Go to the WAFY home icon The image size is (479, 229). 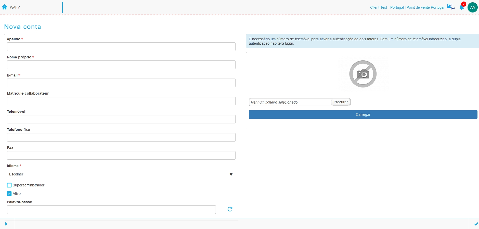5,7
